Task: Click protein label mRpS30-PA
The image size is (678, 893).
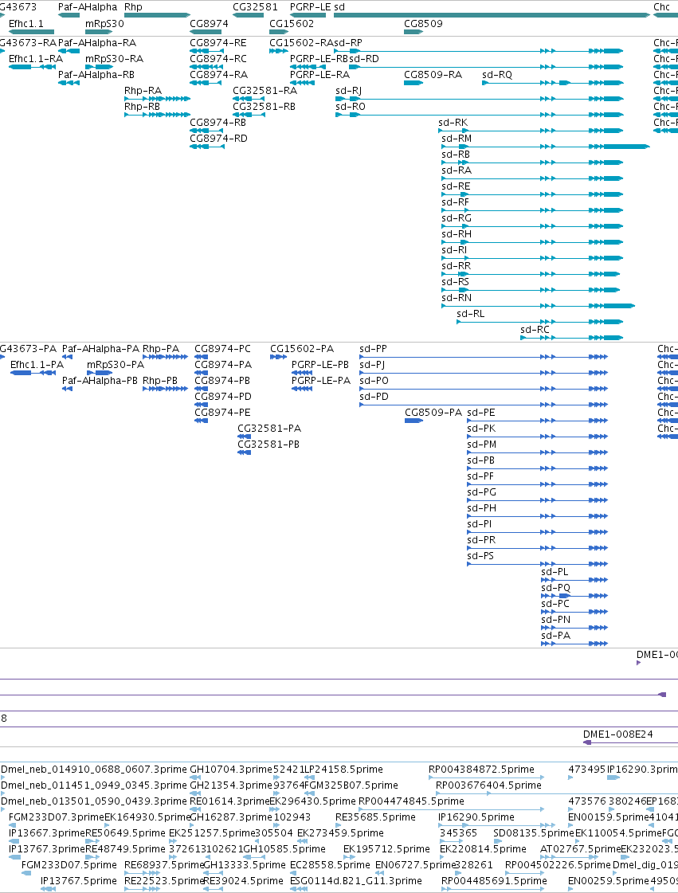Action: (x=116, y=365)
